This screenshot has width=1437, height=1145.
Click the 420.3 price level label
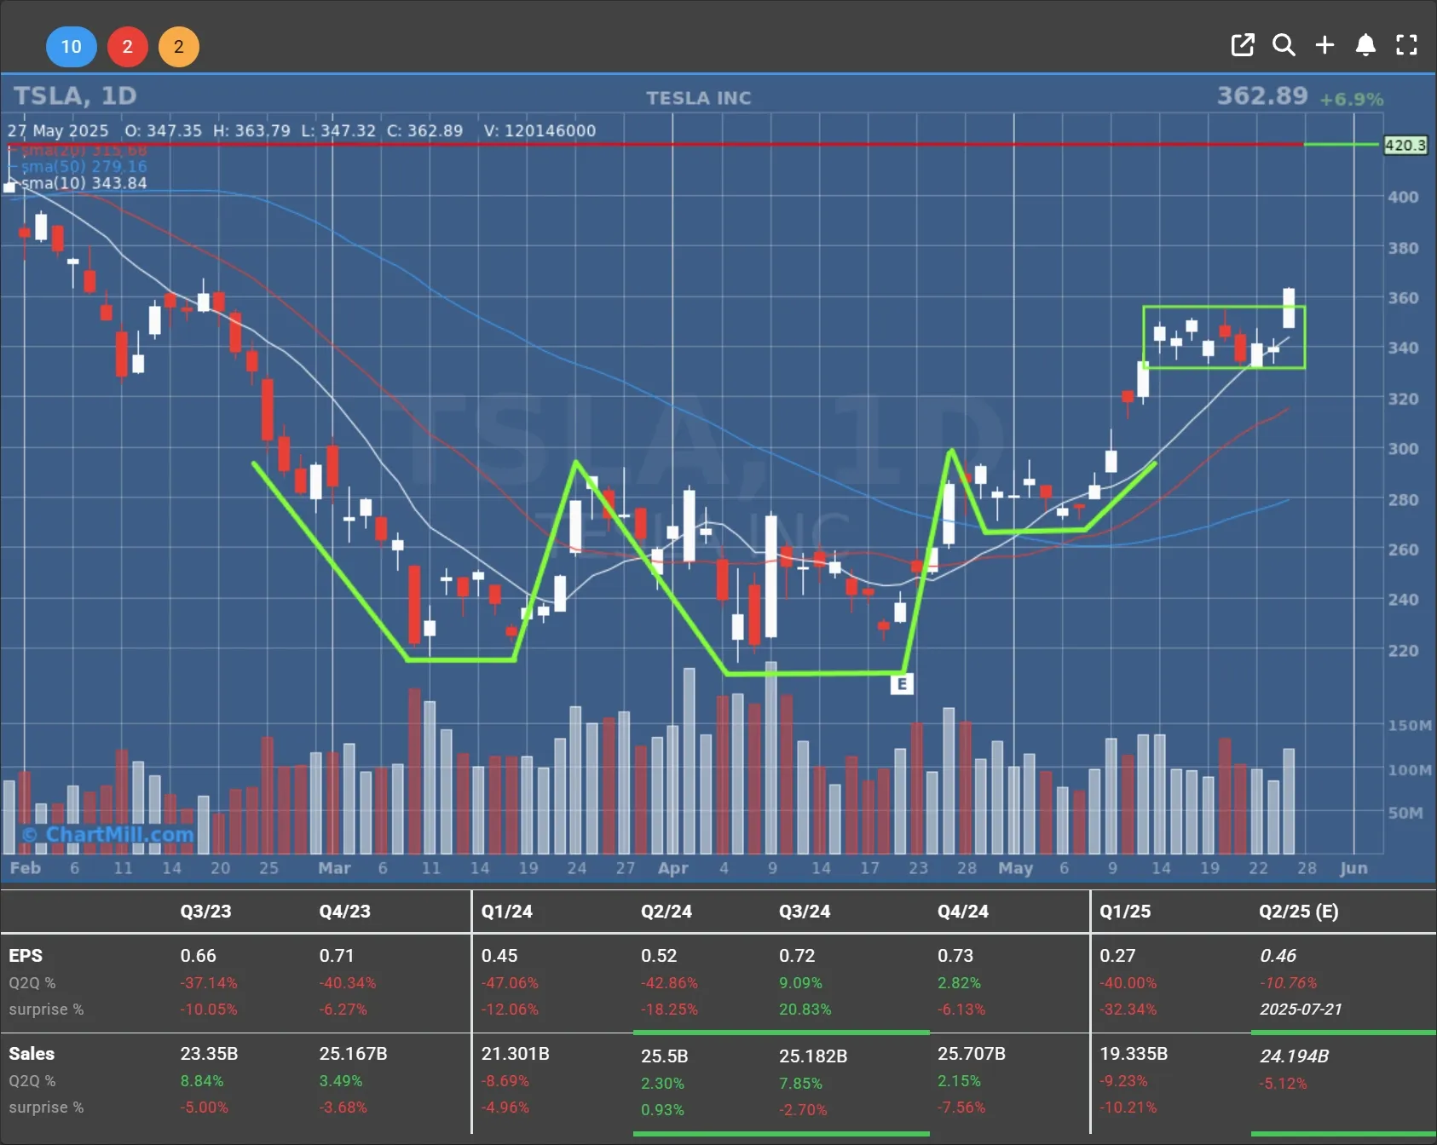[1405, 145]
